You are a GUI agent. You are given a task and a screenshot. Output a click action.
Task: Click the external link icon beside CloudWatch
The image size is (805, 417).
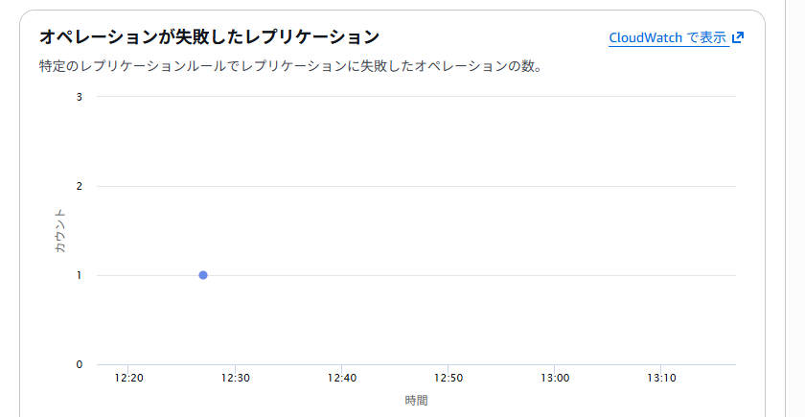(738, 38)
